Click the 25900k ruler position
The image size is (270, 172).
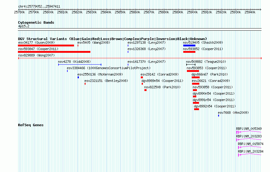(x=192, y=12)
